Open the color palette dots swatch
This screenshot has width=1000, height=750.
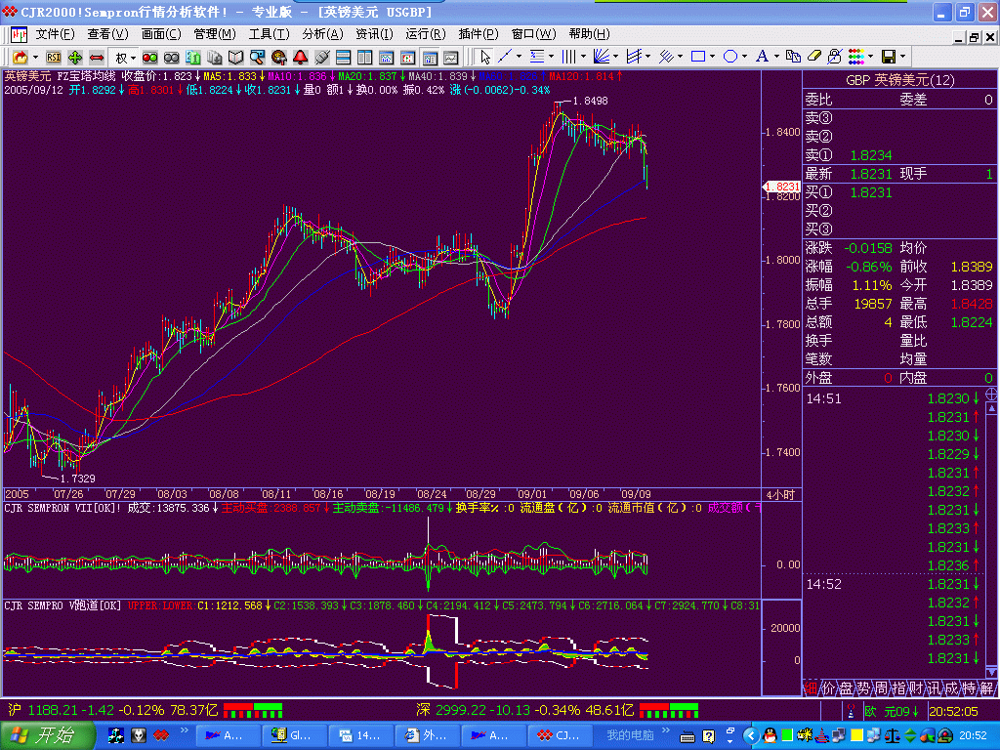point(856,57)
